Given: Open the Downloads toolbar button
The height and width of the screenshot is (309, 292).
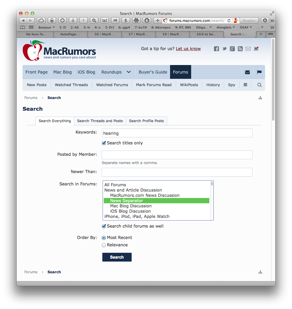Looking at the screenshot, I should [x=265, y=21].
